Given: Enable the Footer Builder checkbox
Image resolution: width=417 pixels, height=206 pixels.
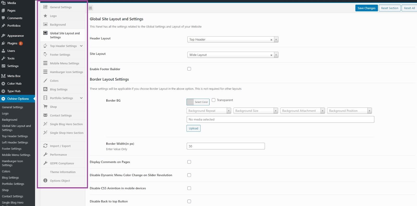Looking at the screenshot, I should click(189, 69).
